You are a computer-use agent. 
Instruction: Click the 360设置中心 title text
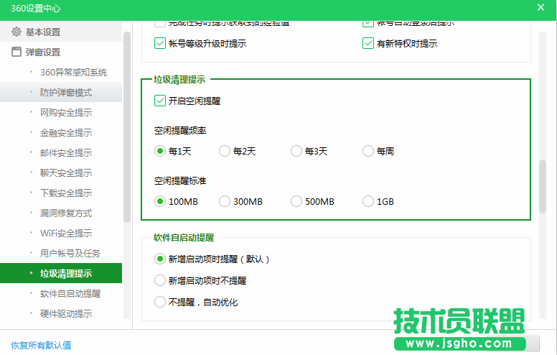coord(35,8)
